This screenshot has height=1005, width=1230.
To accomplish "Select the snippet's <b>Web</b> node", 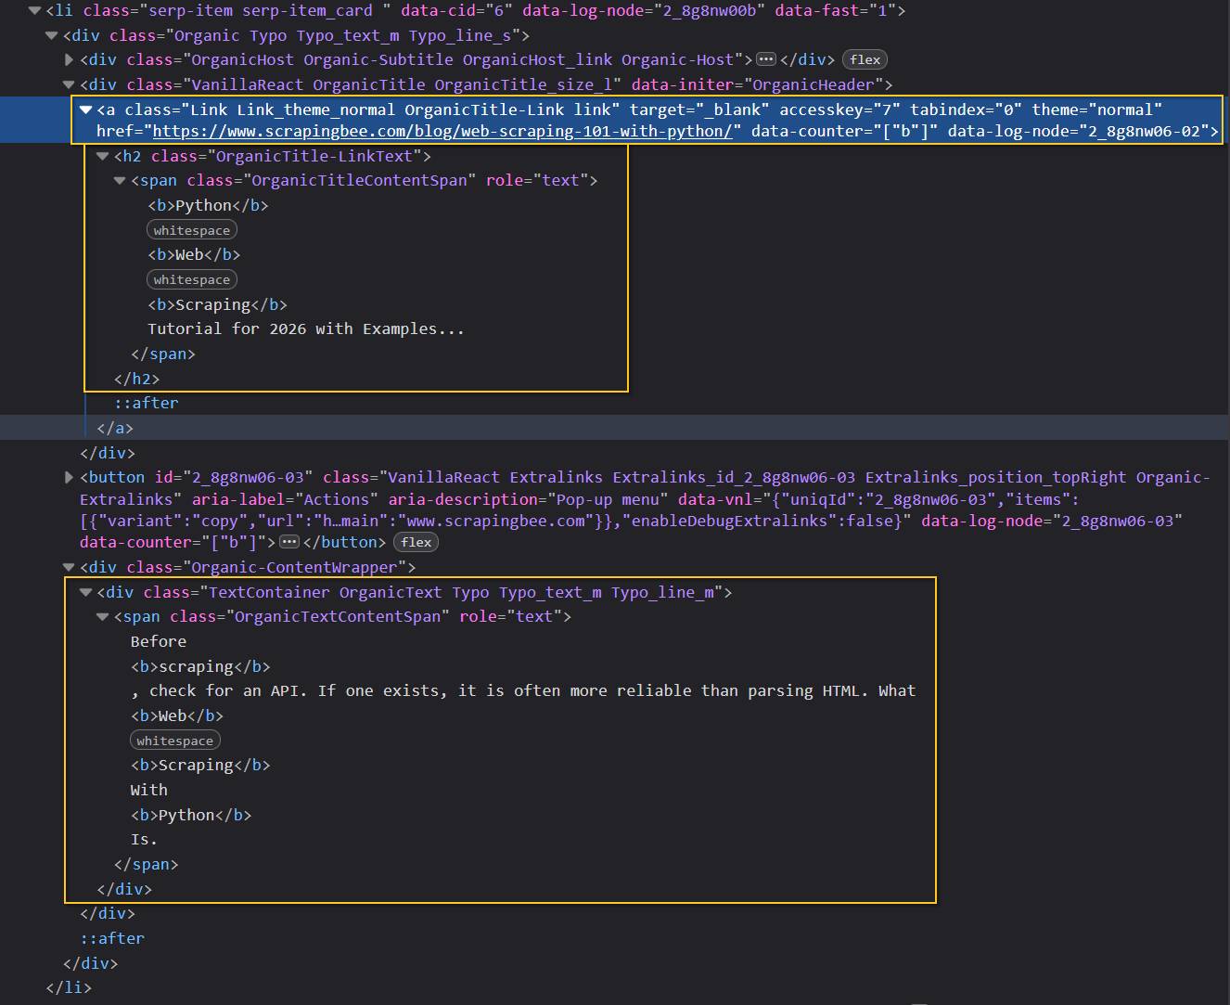I will coord(177,715).
